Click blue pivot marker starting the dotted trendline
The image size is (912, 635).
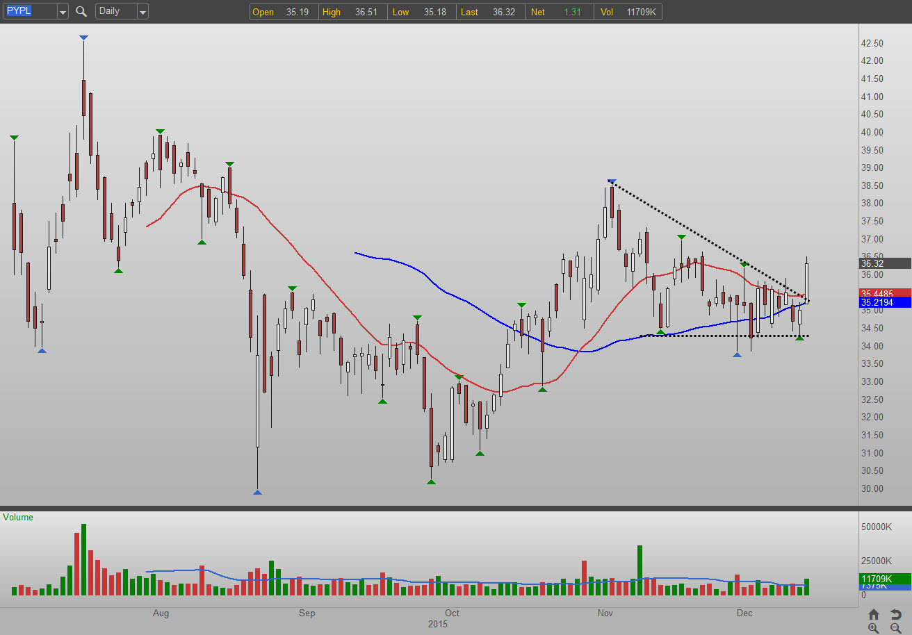pos(612,181)
